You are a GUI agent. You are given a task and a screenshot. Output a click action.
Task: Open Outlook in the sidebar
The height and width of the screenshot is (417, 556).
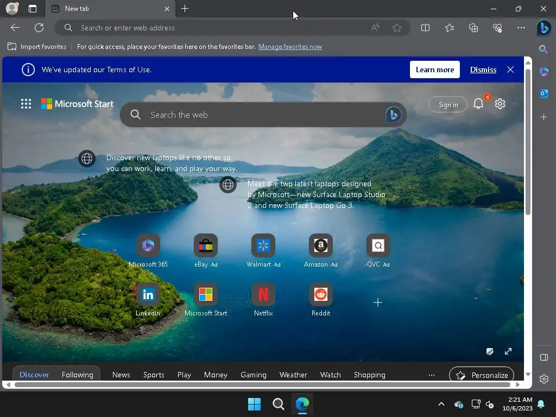tap(544, 93)
